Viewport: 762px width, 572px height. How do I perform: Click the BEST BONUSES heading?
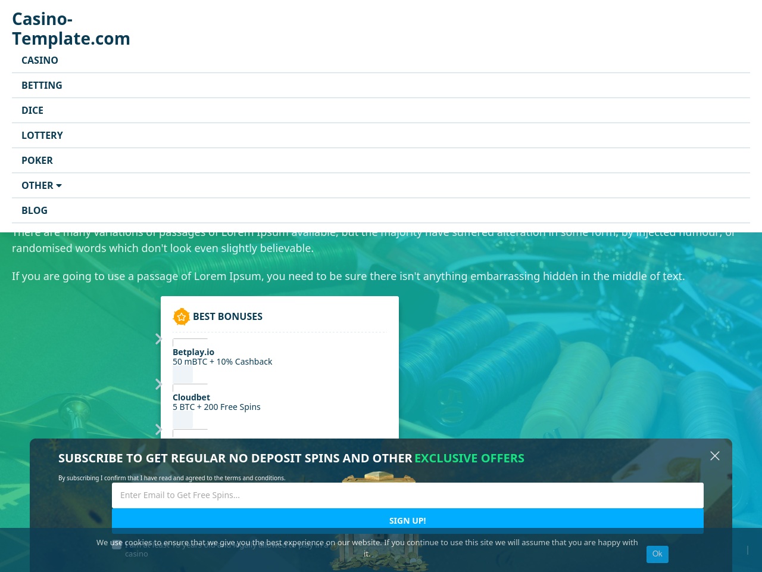point(227,316)
